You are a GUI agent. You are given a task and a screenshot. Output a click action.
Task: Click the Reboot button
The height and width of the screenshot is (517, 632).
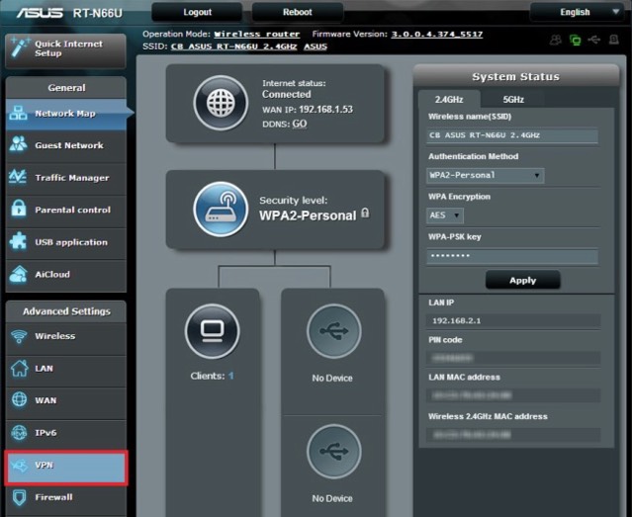298,12
